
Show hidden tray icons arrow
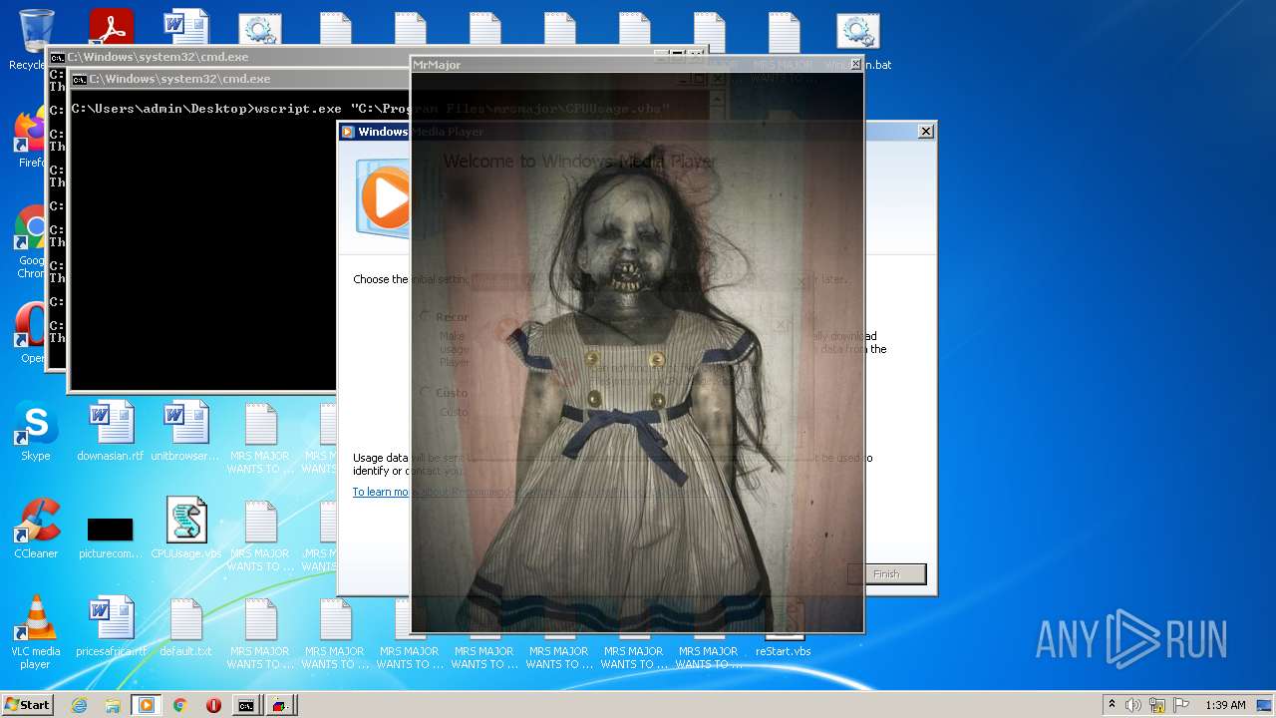pyautogui.click(x=1112, y=705)
